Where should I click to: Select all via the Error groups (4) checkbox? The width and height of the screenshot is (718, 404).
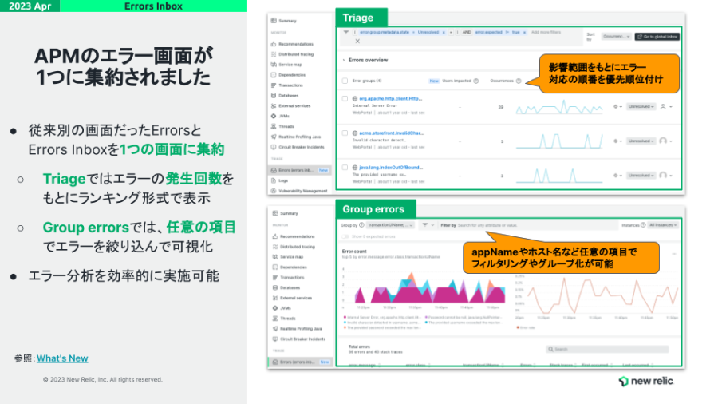(x=345, y=81)
